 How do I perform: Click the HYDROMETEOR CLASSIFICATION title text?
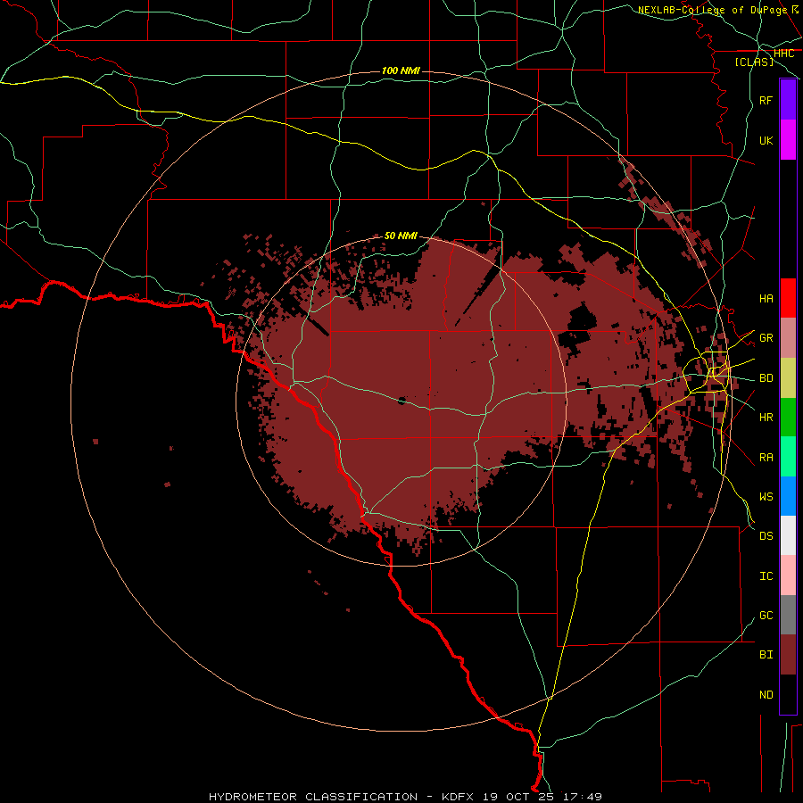tap(313, 797)
